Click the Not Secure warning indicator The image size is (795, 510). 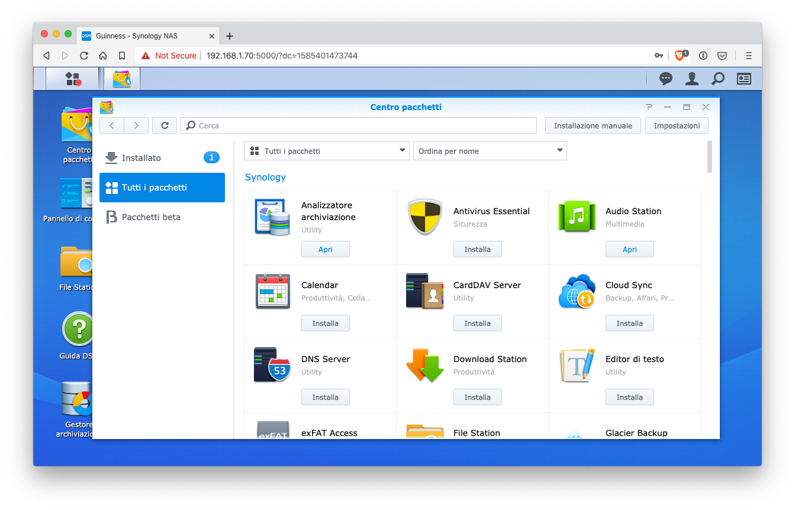(x=169, y=56)
